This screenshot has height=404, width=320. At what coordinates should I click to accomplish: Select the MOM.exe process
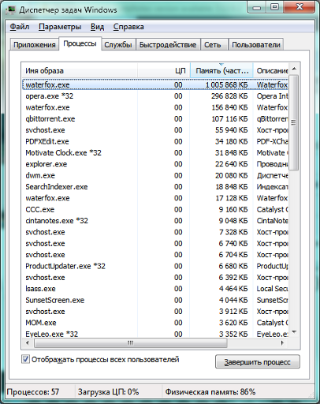pos(155,323)
